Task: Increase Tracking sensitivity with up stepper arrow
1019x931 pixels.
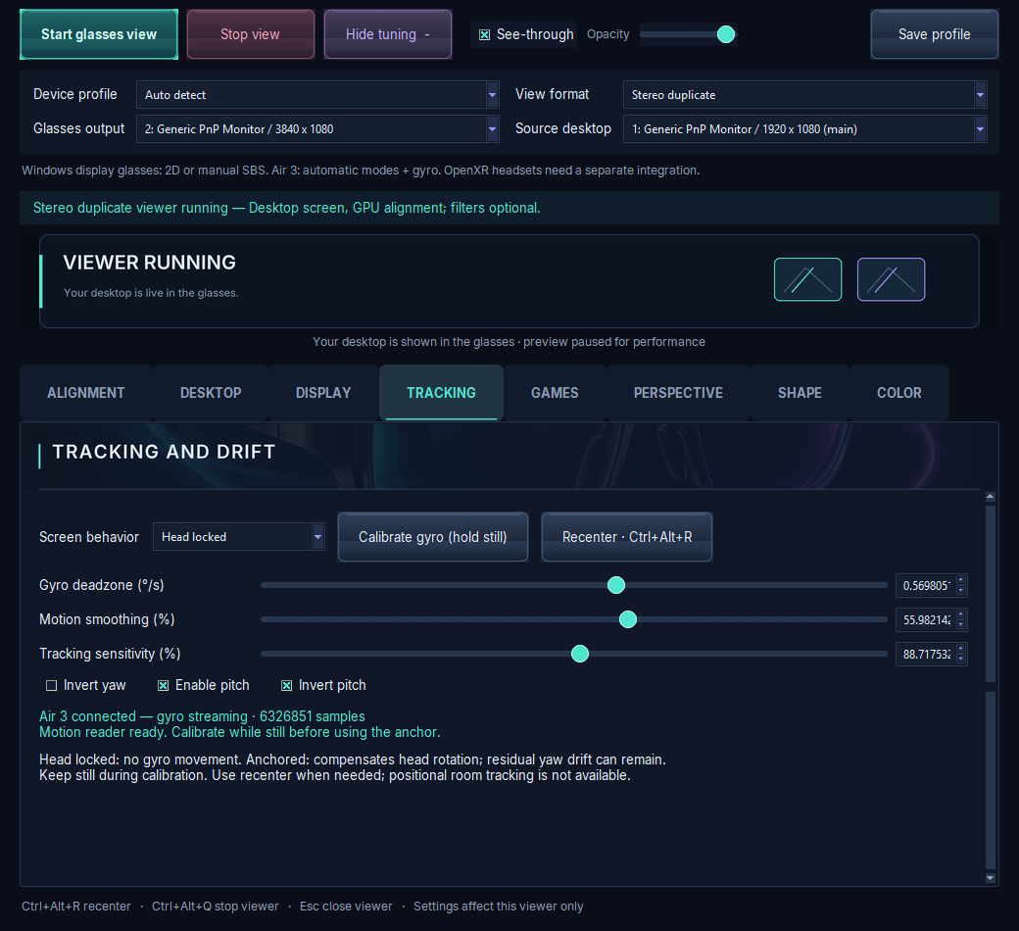Action: tap(961, 649)
